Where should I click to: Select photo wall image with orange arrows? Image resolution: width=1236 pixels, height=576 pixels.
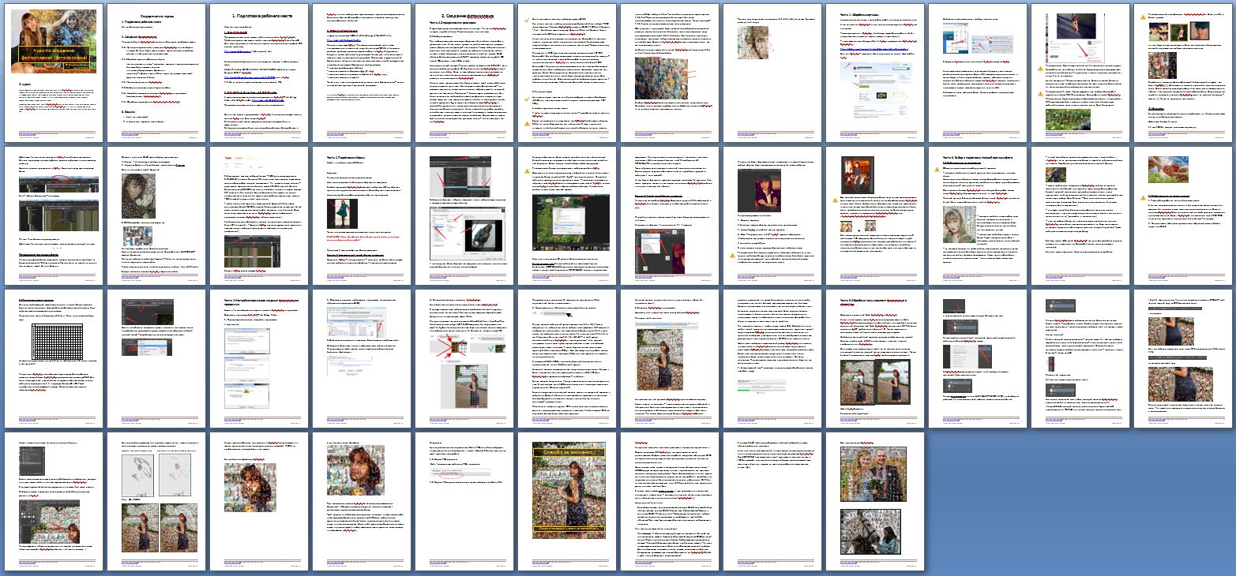point(662,77)
